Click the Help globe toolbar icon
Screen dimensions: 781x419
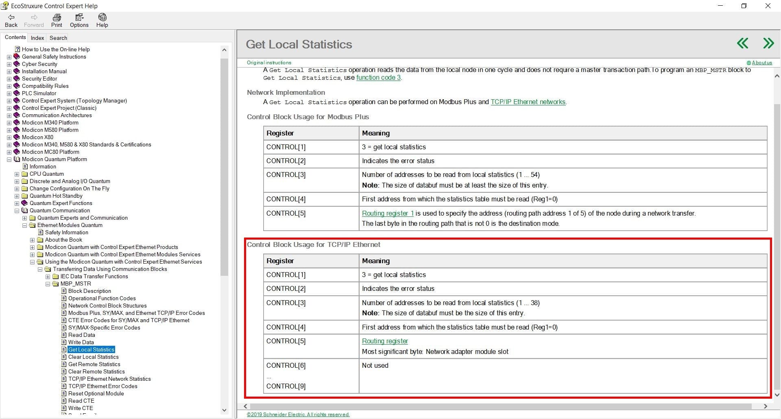[x=102, y=17]
